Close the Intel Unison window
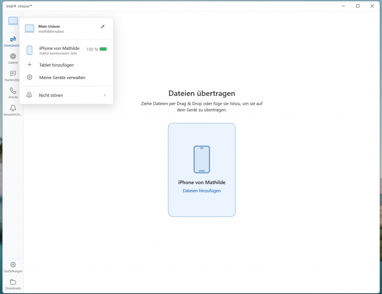This screenshot has width=382, height=294. pos(372,6)
